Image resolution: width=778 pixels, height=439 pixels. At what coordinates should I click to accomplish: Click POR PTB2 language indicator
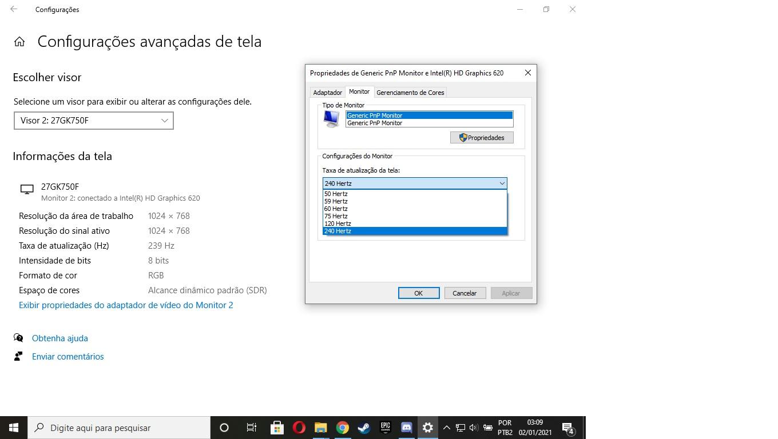tap(505, 428)
